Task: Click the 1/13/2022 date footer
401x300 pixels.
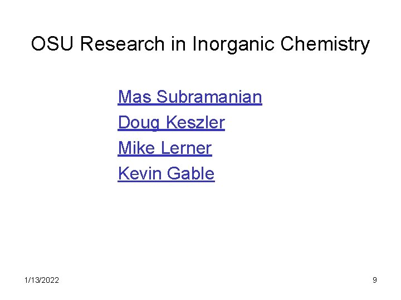Action: tap(42, 280)
